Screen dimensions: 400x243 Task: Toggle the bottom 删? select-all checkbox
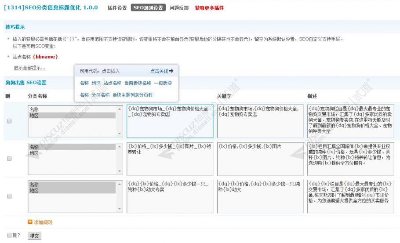pos(9,236)
